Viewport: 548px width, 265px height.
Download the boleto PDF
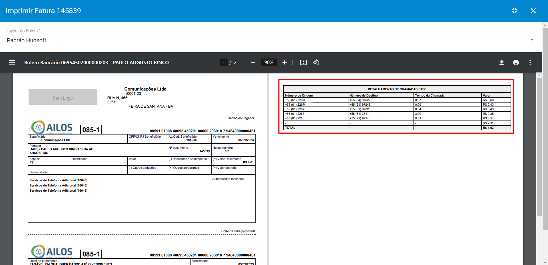(501, 62)
